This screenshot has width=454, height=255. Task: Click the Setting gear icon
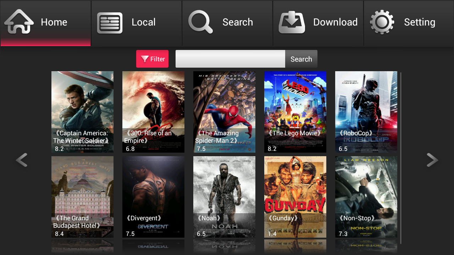[x=382, y=22]
